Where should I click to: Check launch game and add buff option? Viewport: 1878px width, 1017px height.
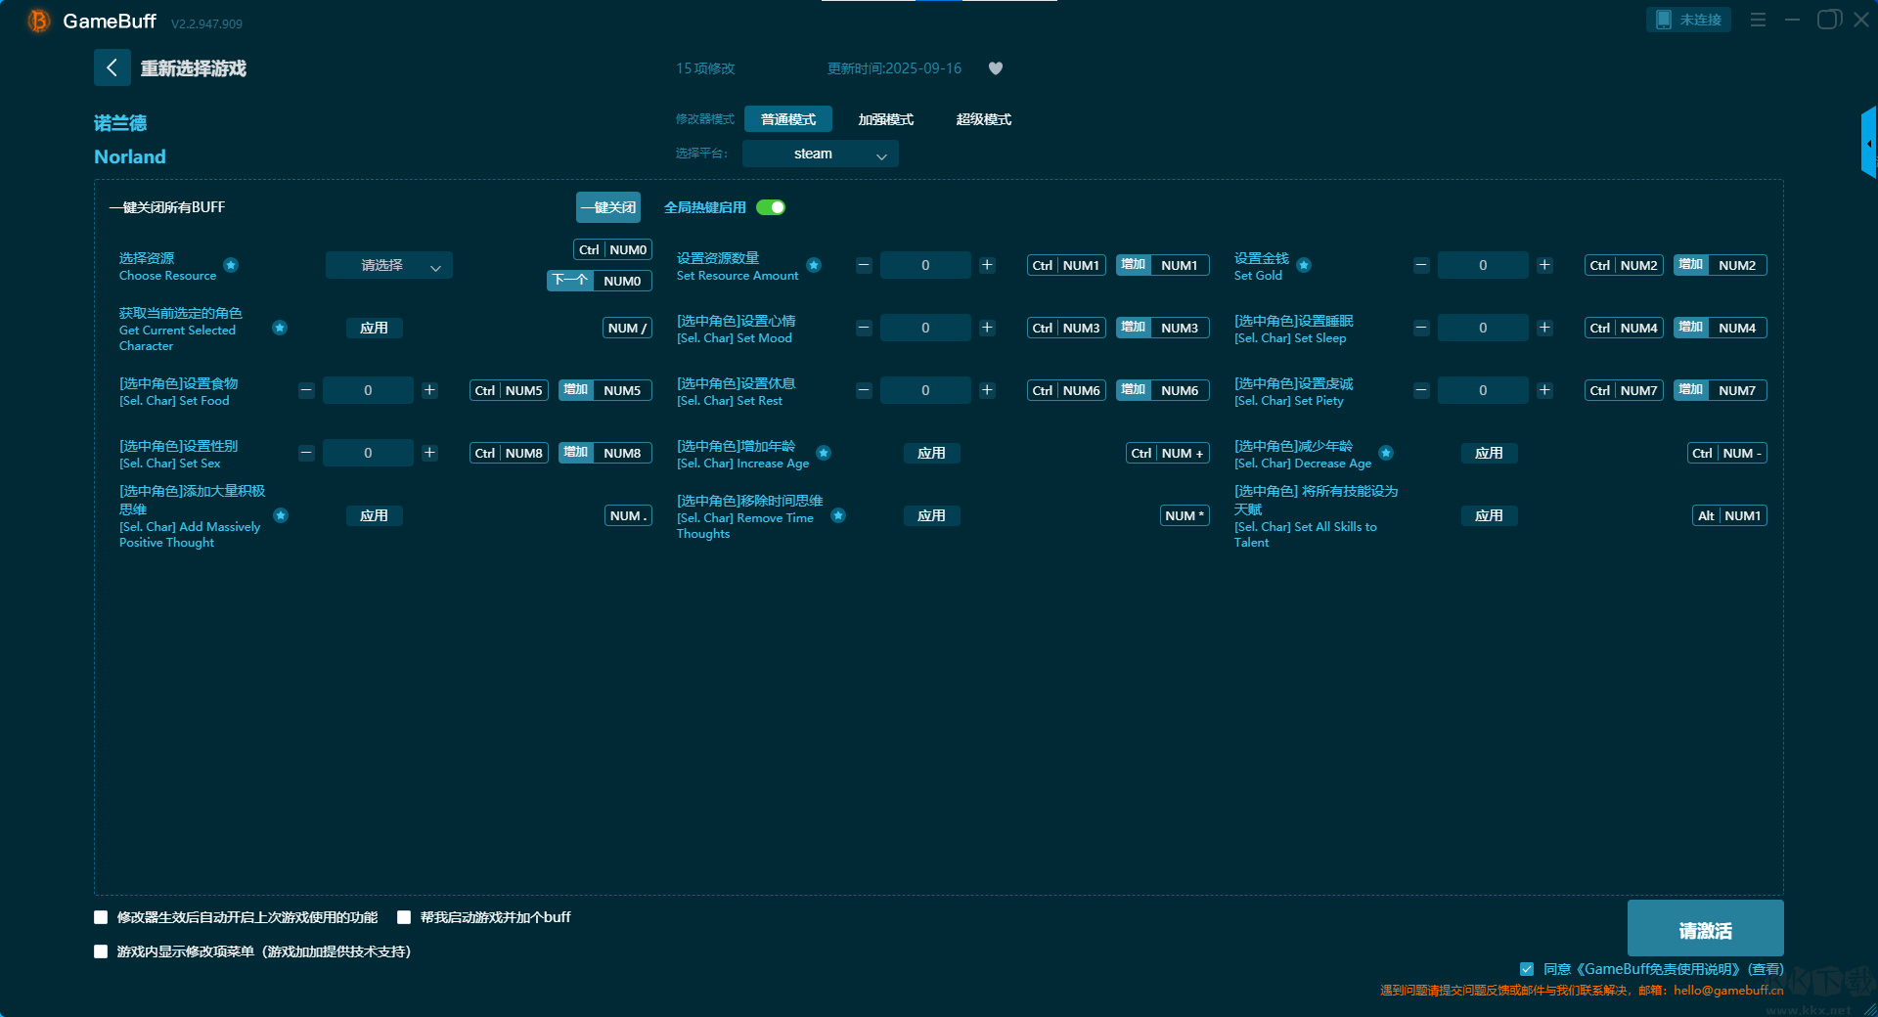click(404, 917)
